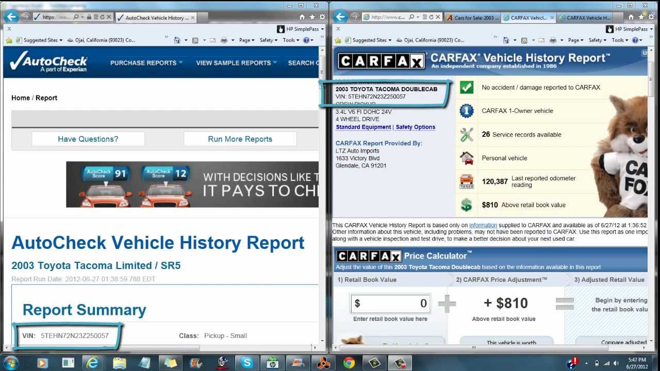Screen dimensions: 660x371
Task: Expand the Tools menu in the AutoCheck window
Action: [291, 40]
